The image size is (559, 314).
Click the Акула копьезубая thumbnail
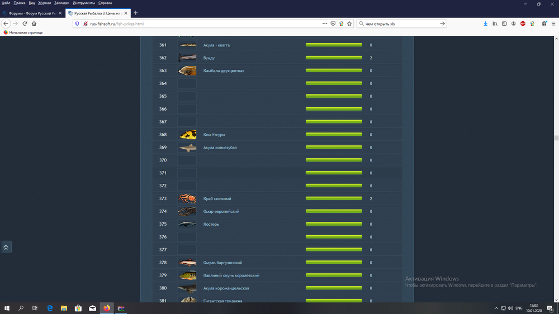tap(187, 147)
